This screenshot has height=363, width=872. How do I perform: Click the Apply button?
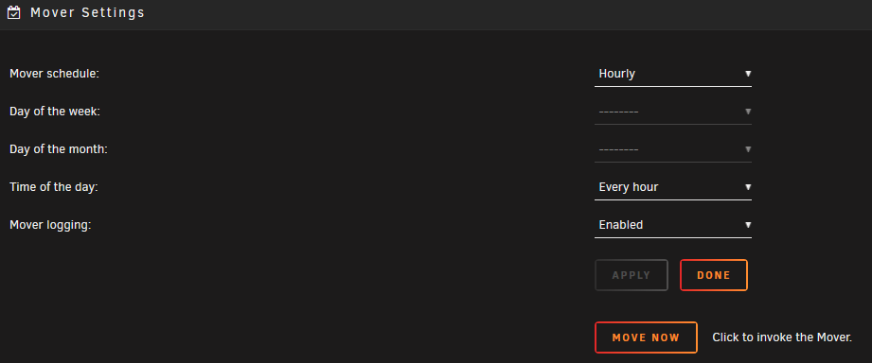tap(632, 275)
